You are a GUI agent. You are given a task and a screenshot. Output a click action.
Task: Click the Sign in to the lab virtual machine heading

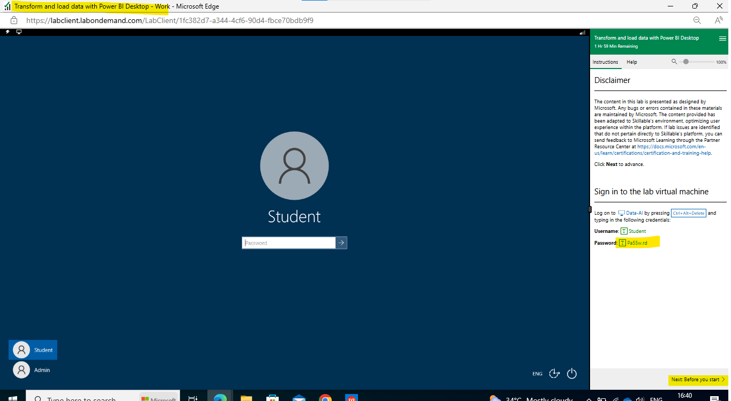(x=651, y=192)
